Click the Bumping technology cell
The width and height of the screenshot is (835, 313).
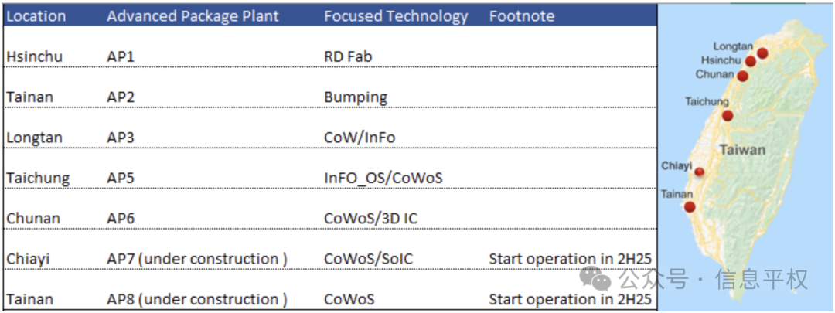click(356, 97)
